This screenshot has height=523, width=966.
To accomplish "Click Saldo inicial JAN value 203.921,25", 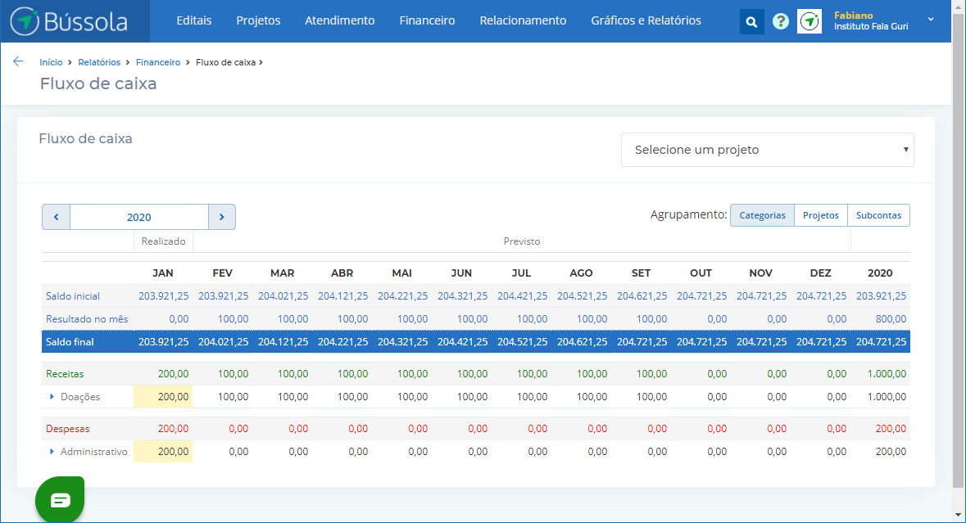I will point(163,296).
